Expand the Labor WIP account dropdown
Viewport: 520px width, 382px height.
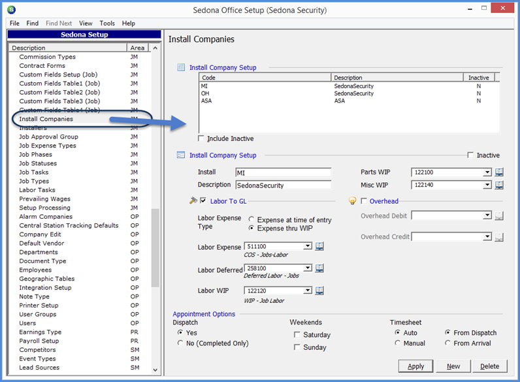(x=308, y=291)
